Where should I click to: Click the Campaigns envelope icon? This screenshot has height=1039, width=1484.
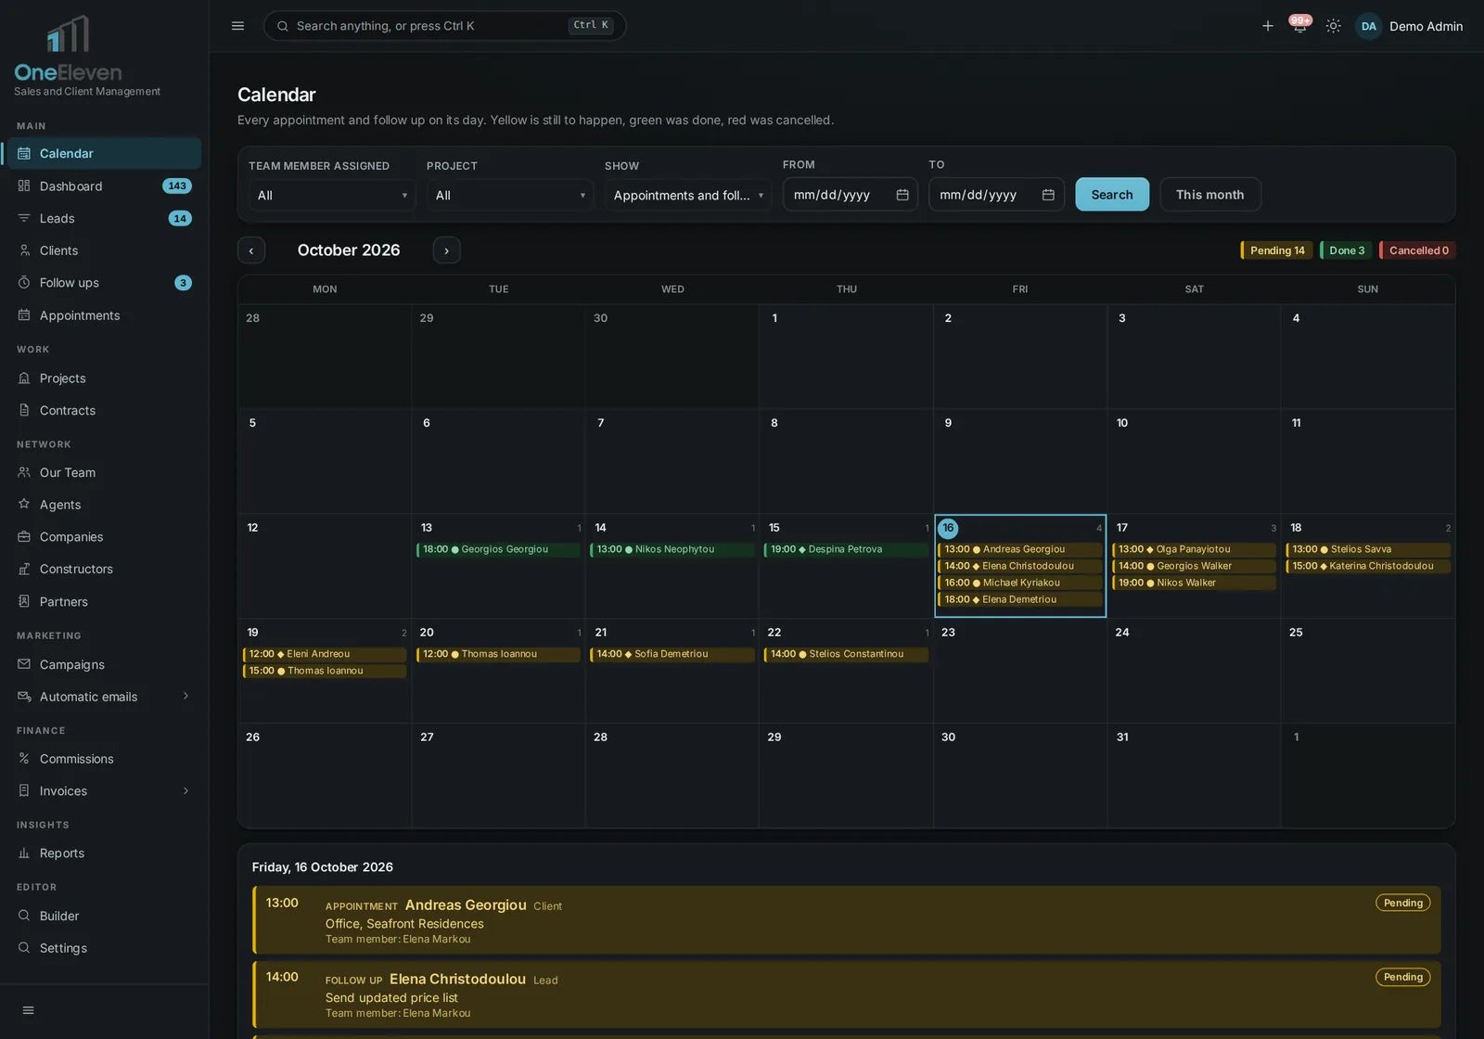pyautogui.click(x=24, y=664)
